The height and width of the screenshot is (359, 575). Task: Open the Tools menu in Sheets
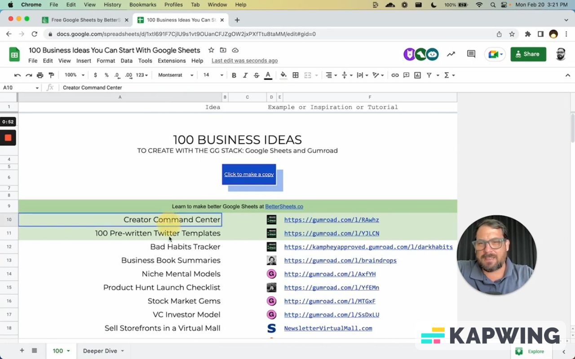145,61
